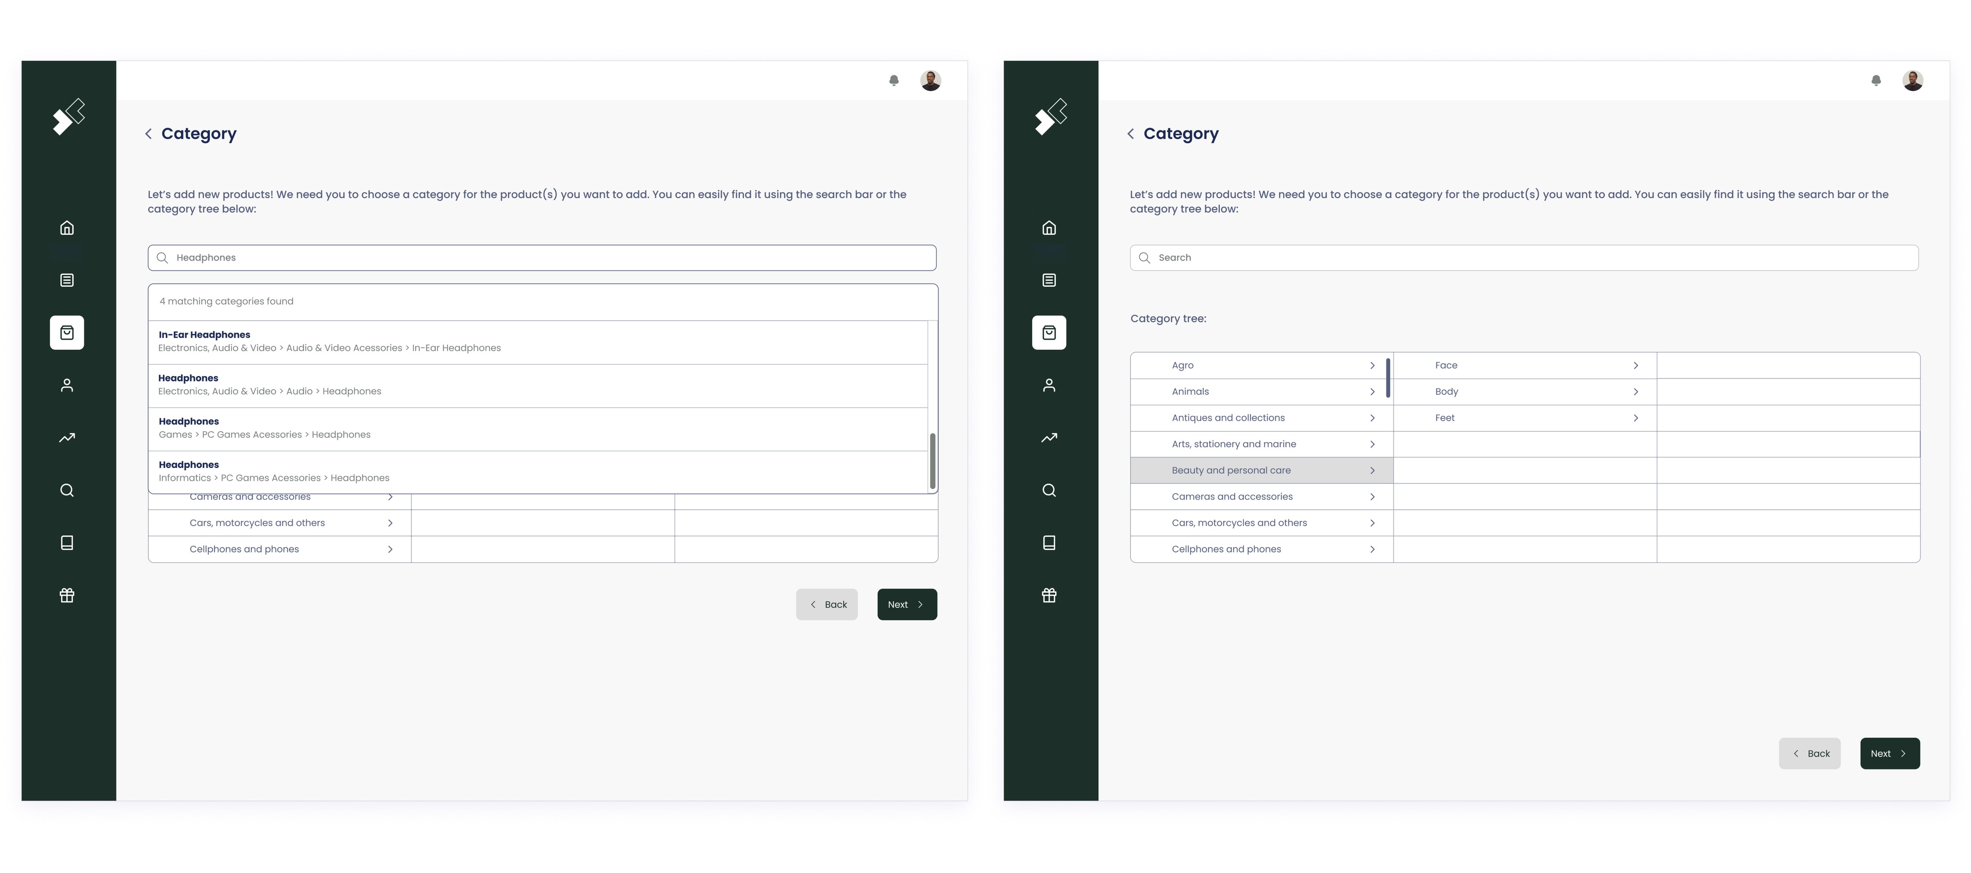Click the trending chart icon in left sidebar
1971x873 pixels.
[x=67, y=438]
